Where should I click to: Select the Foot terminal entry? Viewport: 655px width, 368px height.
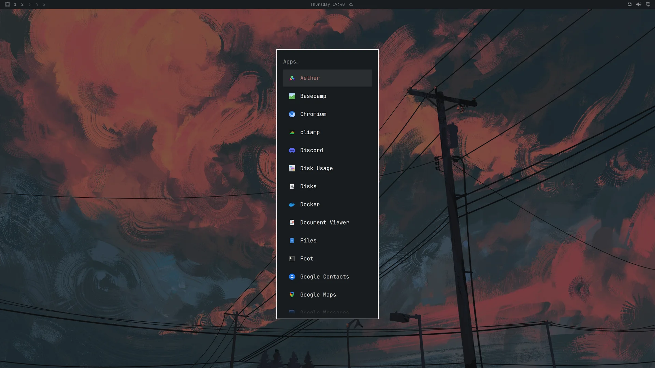point(327,259)
